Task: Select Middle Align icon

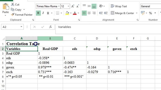Action: (89, 6)
